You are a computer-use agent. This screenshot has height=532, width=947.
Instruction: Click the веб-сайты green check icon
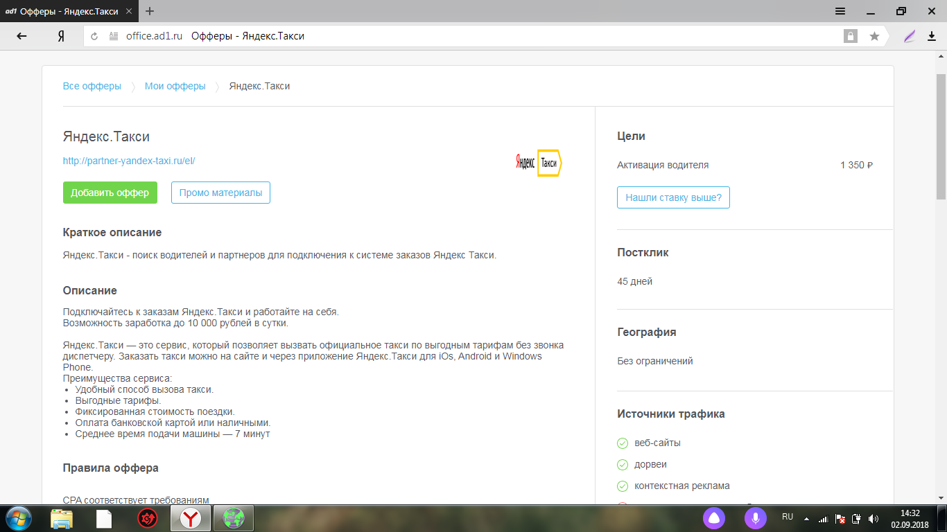pos(622,443)
